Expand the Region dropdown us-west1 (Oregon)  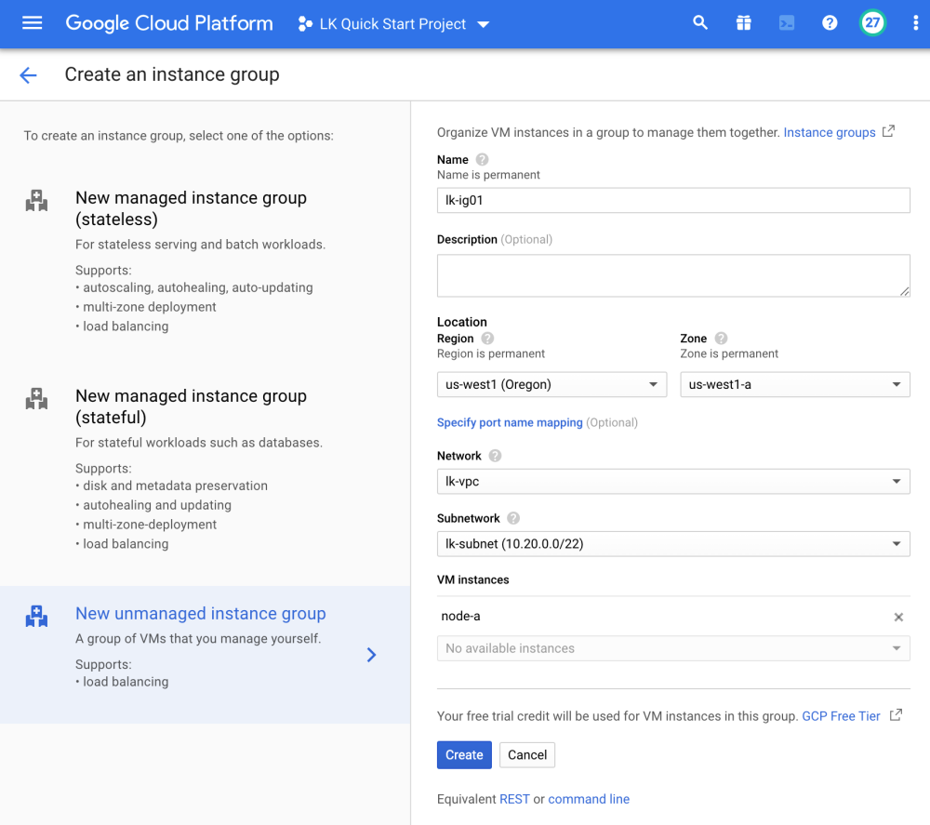coord(551,384)
